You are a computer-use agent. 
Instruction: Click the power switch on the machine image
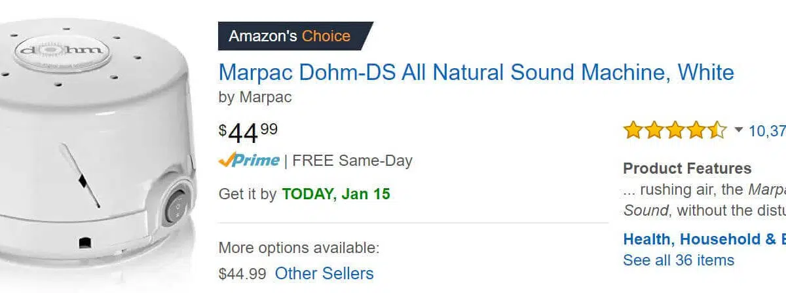tap(176, 207)
